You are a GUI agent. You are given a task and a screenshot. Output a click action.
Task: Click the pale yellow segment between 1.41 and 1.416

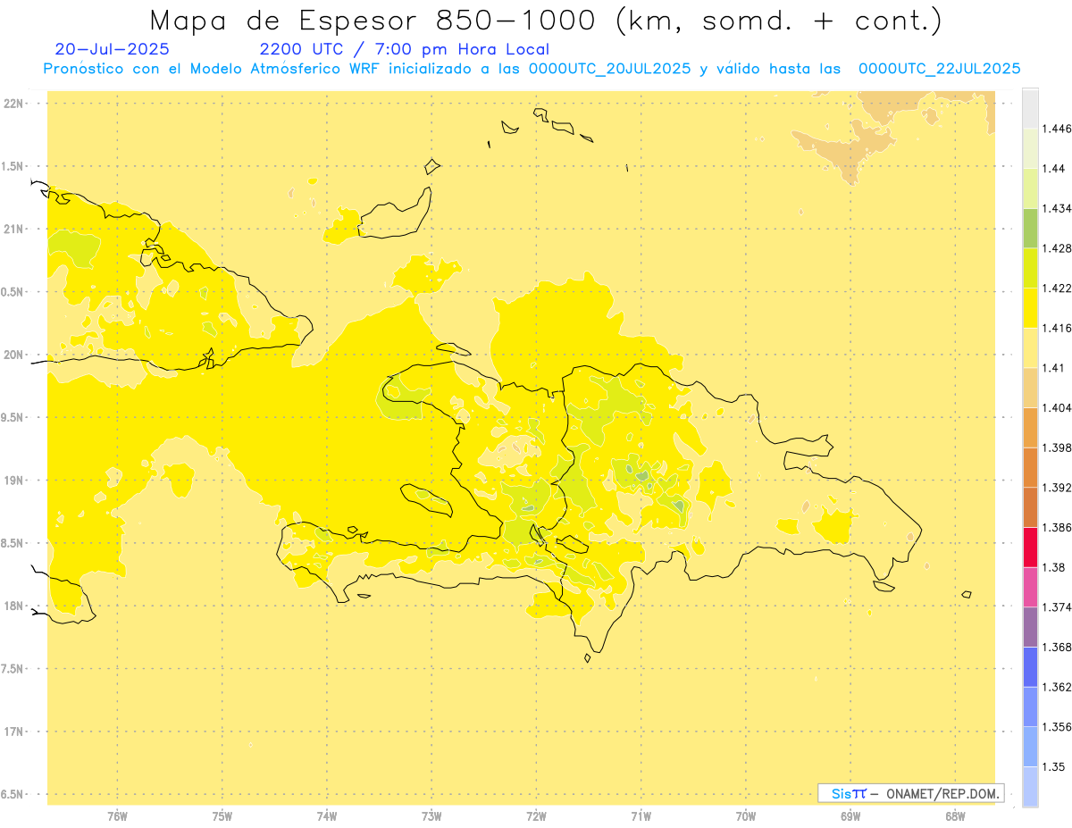point(1030,347)
